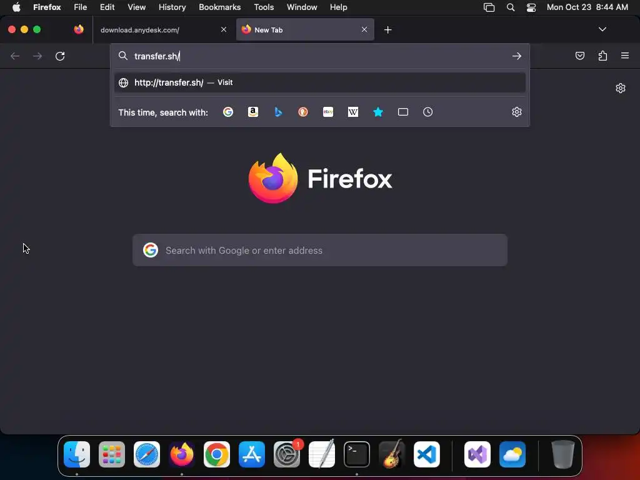The image size is (640, 480).
Task: Search with Google engine icon
Action: coord(227,112)
